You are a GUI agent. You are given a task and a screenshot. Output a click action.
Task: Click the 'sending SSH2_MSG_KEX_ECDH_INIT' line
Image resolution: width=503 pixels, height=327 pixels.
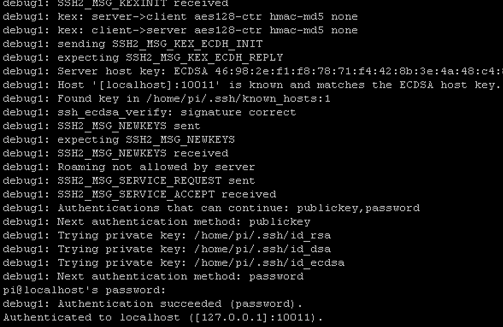(x=133, y=44)
